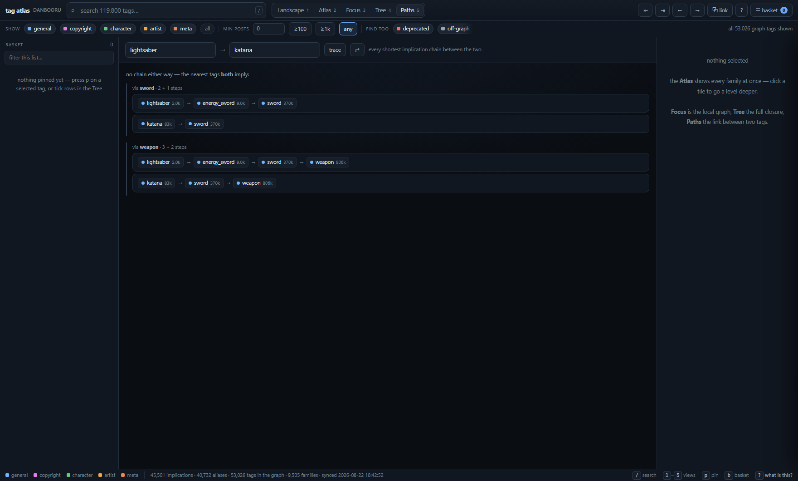Click 'nothing selected' in the right panel

click(x=727, y=61)
